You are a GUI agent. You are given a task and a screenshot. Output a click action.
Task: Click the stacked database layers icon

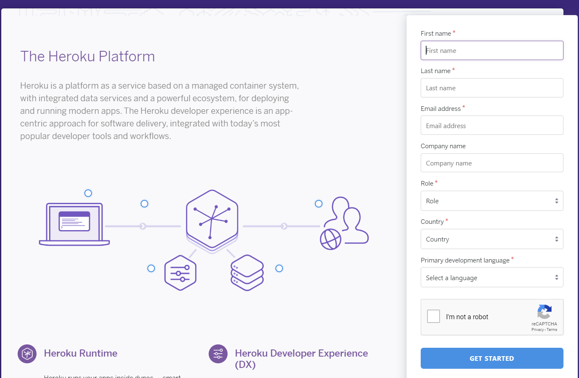click(x=247, y=273)
